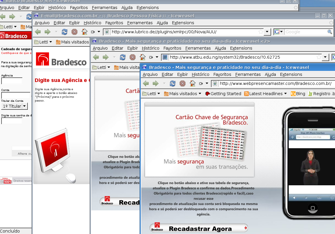
Task: Open the Titular da Conta dropdown
Action: tap(14, 106)
